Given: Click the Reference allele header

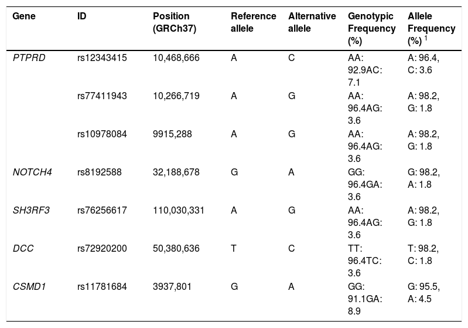Looking at the screenshot, I should pyautogui.click(x=254, y=22).
